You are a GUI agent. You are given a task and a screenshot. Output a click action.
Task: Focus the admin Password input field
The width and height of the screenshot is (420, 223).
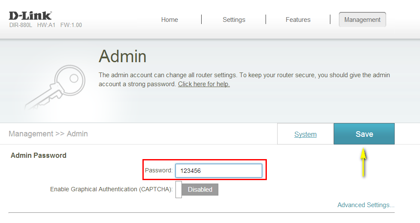tap(218, 171)
